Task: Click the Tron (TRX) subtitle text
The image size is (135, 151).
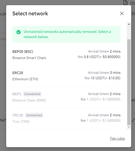Action: tap(21, 121)
